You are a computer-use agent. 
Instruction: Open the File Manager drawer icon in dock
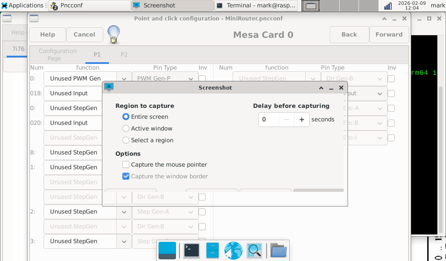click(212, 251)
